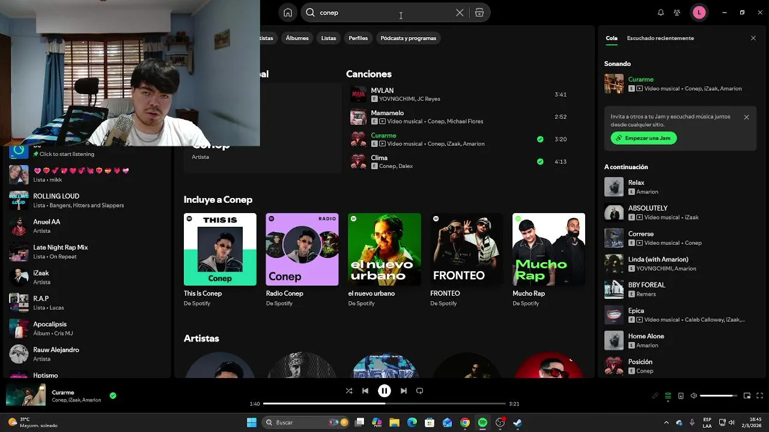769x432 pixels.
Task: Open iZaak artist in library
Action: (x=87, y=277)
